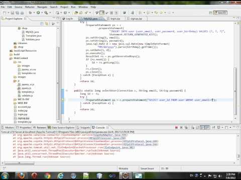The image size is (241, 180).
Task: Open template.jsp in the project tree
Action: pos(23,122)
